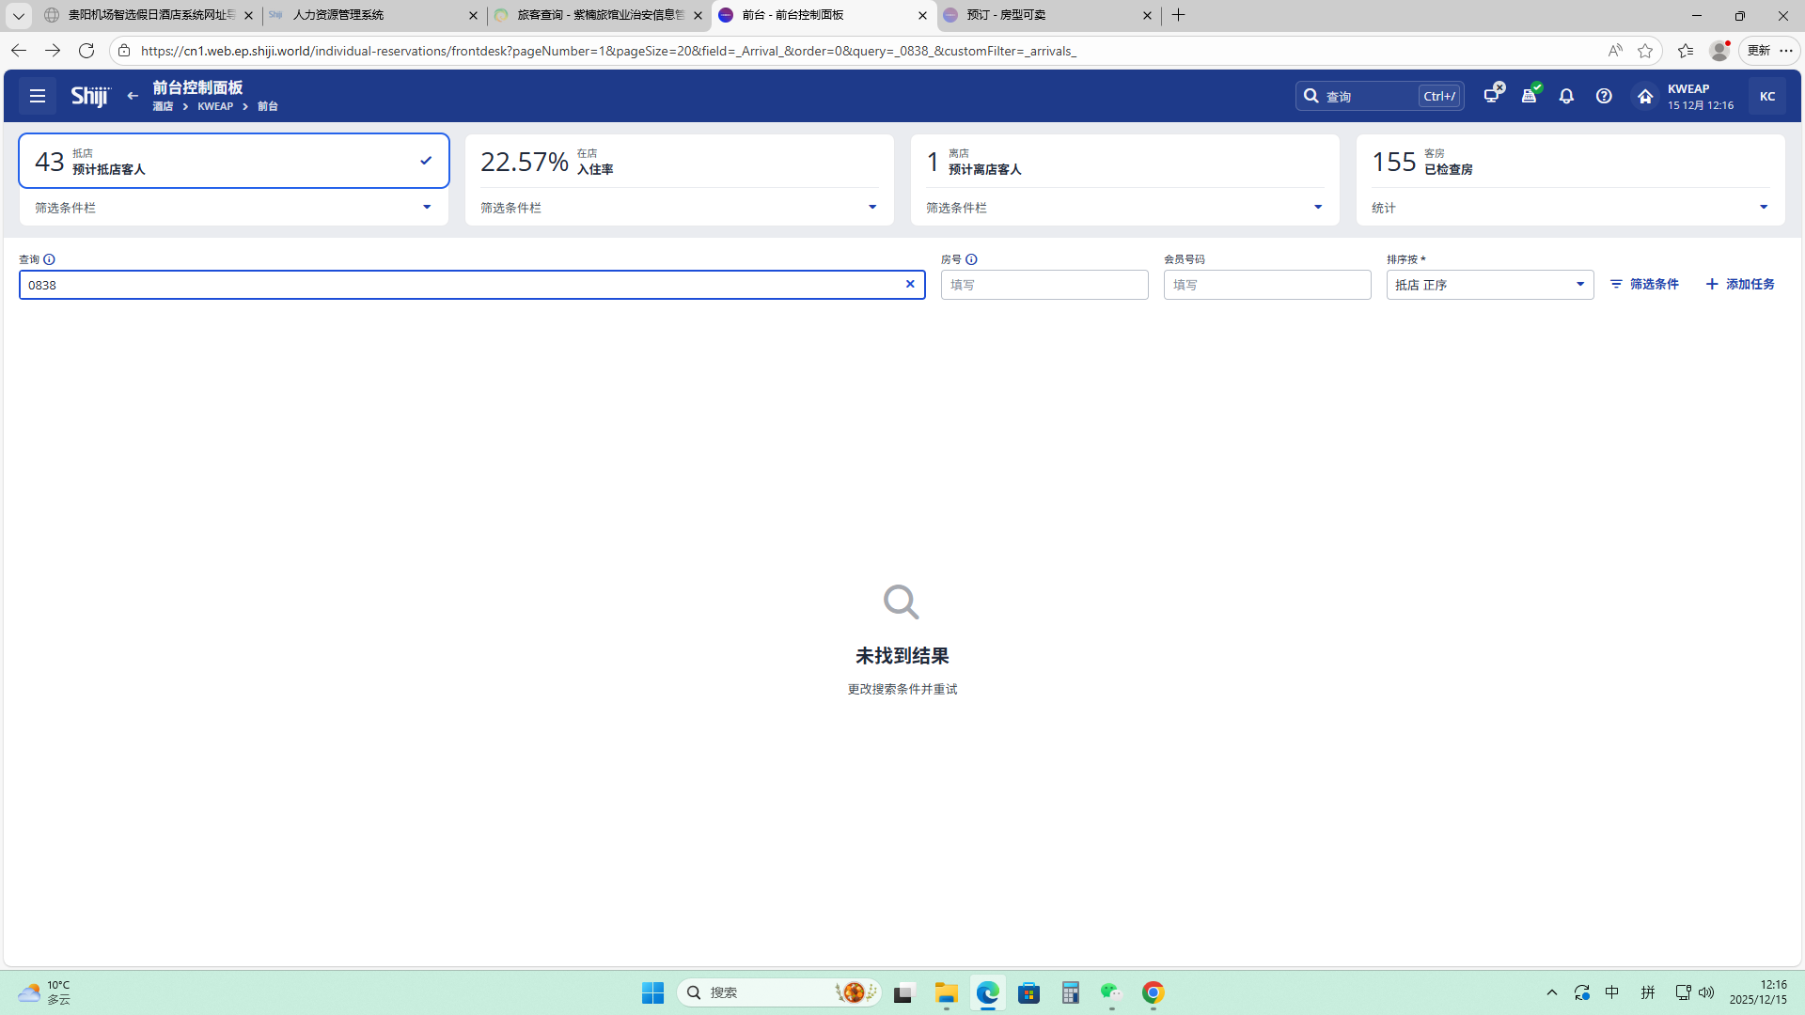This screenshot has height=1015, width=1805.
Task: Clear the 0838 search query
Action: tap(910, 284)
